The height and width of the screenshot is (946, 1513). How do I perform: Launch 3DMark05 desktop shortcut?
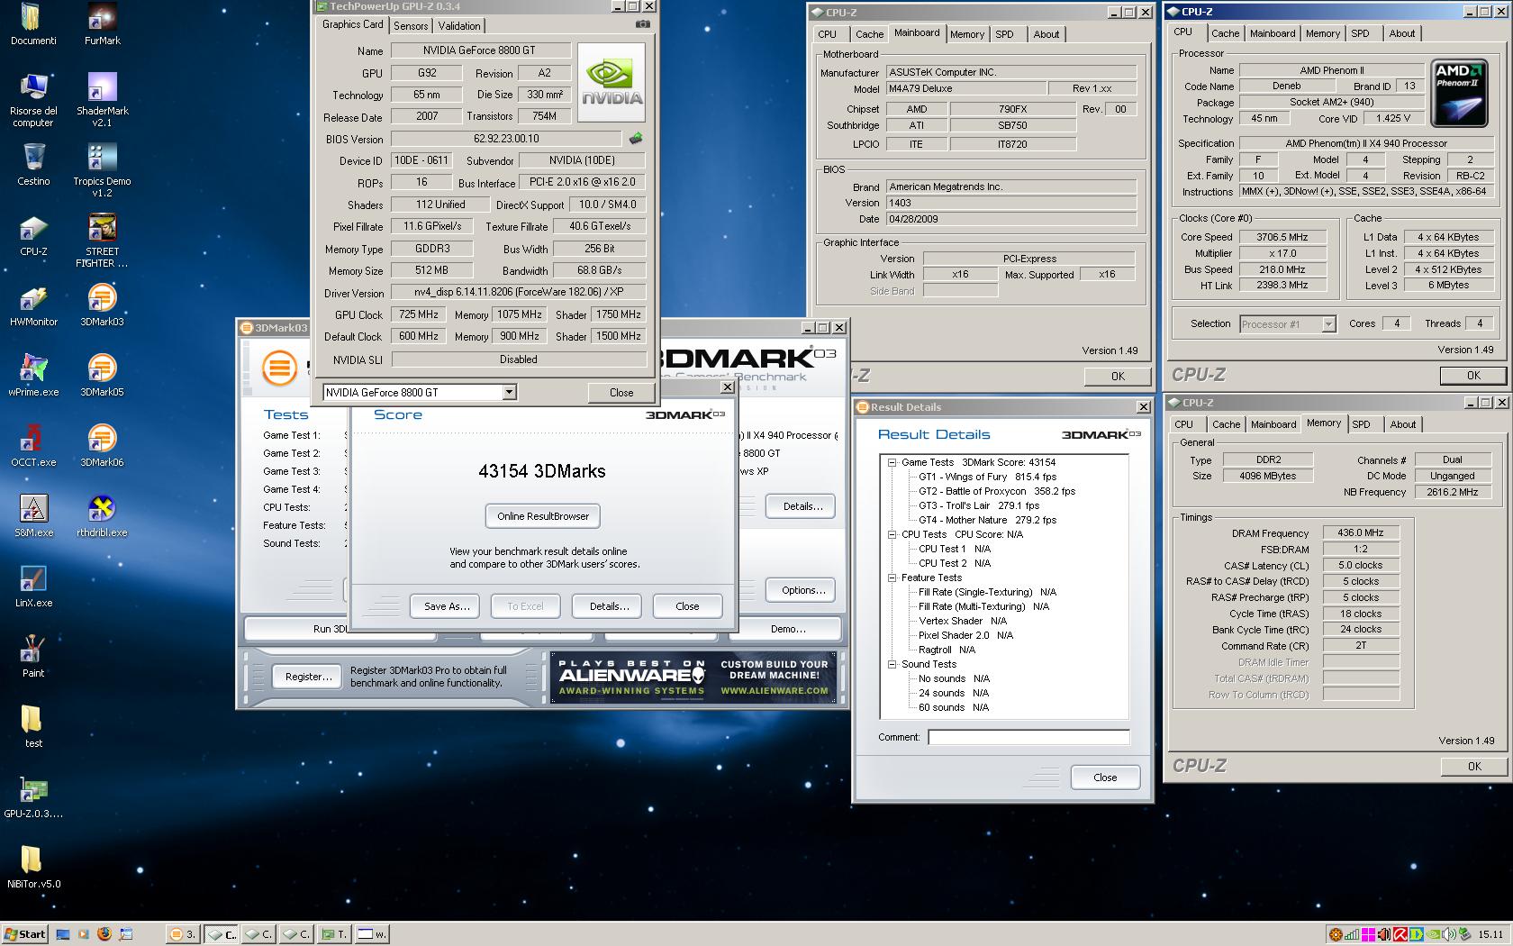(x=102, y=377)
